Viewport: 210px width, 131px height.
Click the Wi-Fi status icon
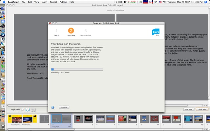[x=165, y=2]
